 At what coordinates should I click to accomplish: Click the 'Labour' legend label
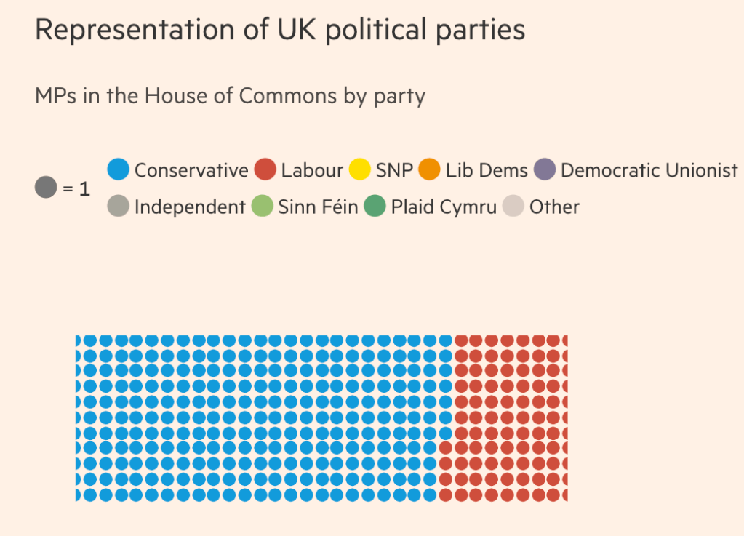pyautogui.click(x=312, y=171)
